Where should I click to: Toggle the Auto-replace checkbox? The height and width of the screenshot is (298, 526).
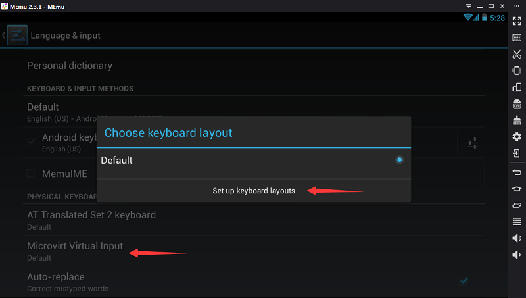tap(464, 281)
